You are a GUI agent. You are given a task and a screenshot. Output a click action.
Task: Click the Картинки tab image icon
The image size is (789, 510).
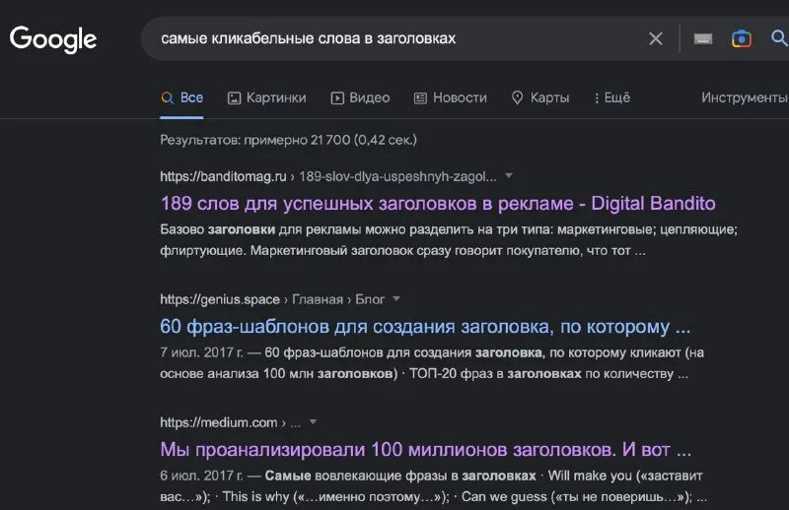point(234,98)
